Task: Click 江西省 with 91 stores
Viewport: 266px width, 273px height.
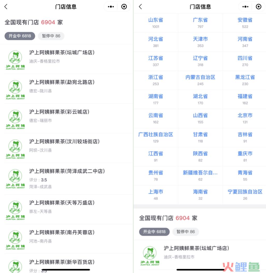Action: coord(156,157)
